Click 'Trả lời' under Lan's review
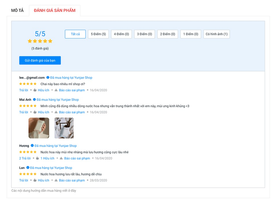 tap(24, 180)
